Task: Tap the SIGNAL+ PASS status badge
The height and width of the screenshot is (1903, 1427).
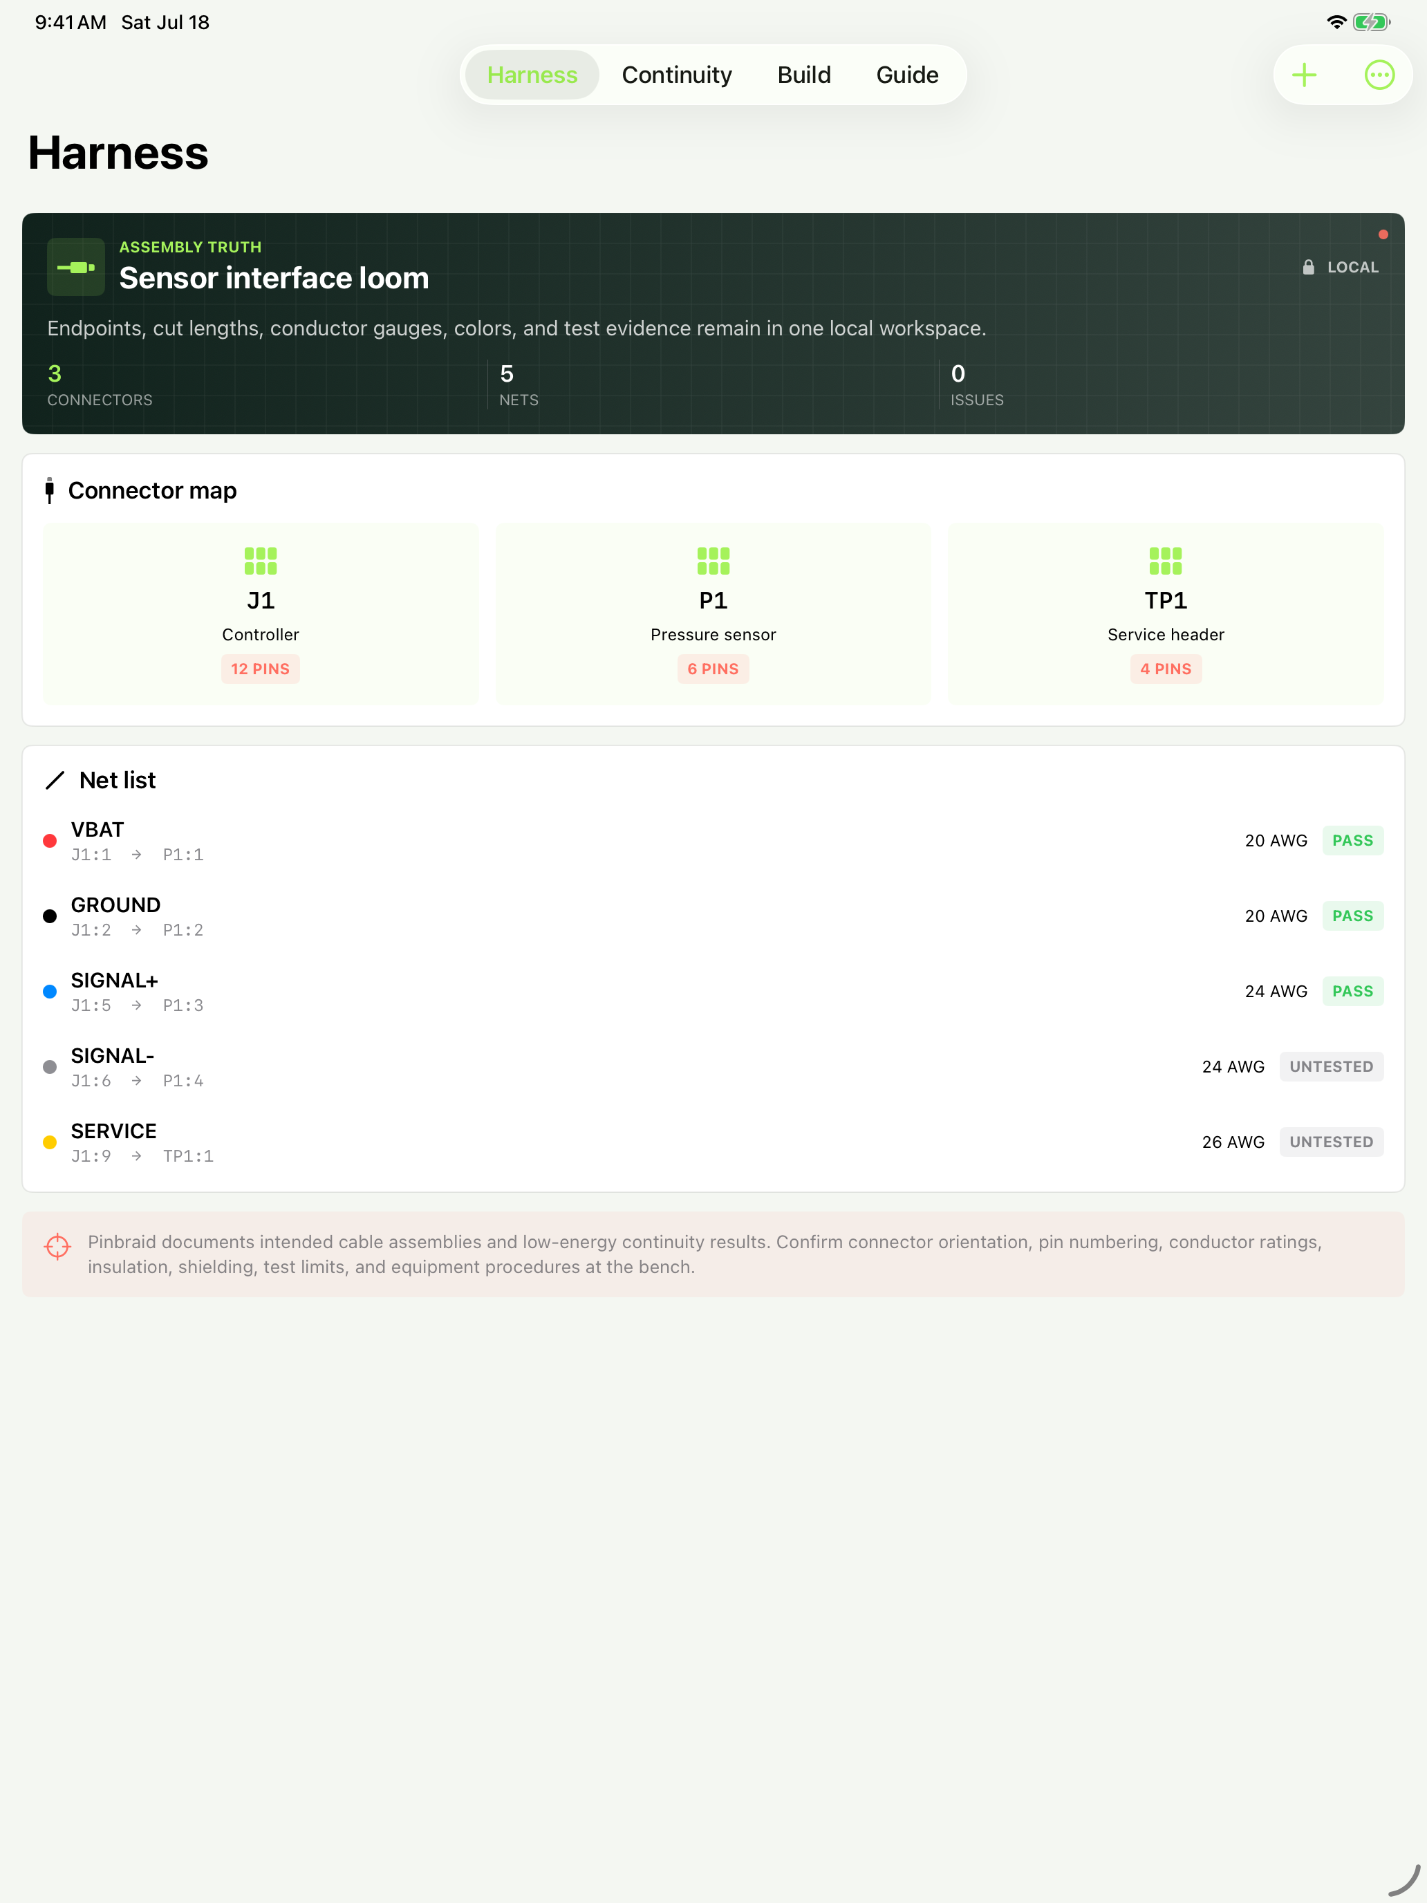Action: 1352,991
